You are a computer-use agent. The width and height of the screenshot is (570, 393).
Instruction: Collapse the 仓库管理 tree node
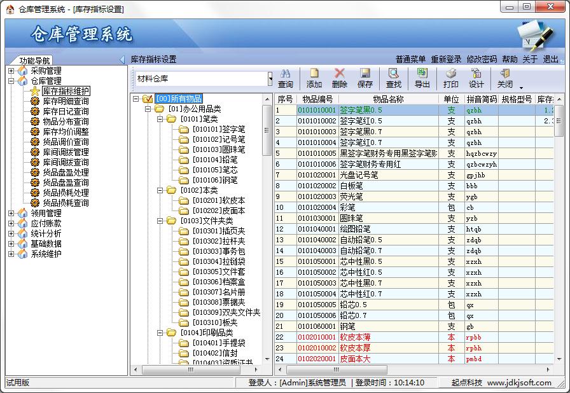[11, 81]
